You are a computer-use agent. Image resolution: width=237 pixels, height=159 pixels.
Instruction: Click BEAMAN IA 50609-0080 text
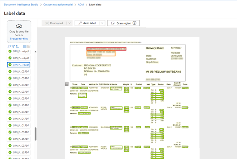point(97,71)
